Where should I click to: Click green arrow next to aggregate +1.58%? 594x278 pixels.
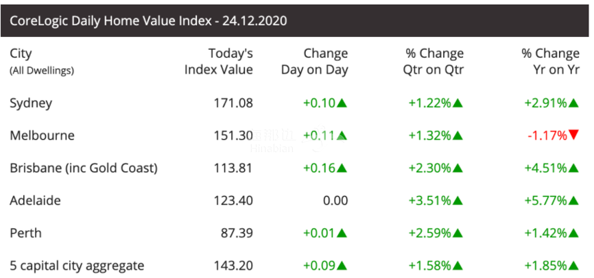click(458, 266)
